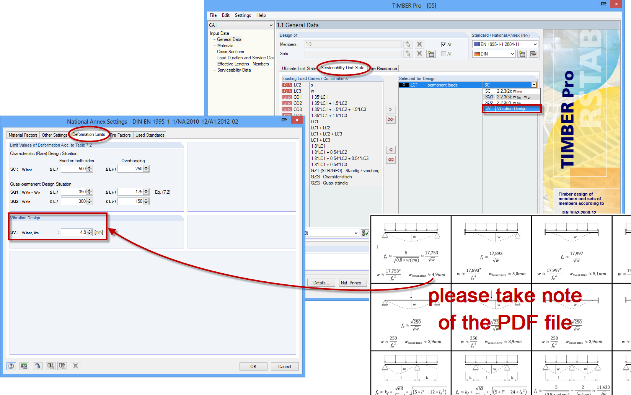Select load combination CO1 1.35*LC1
This screenshot has height=395, width=631.
pyautogui.click(x=332, y=97)
